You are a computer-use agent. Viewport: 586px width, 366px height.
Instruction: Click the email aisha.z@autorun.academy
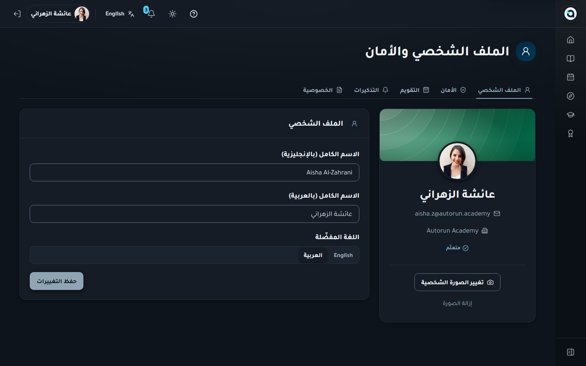click(453, 213)
